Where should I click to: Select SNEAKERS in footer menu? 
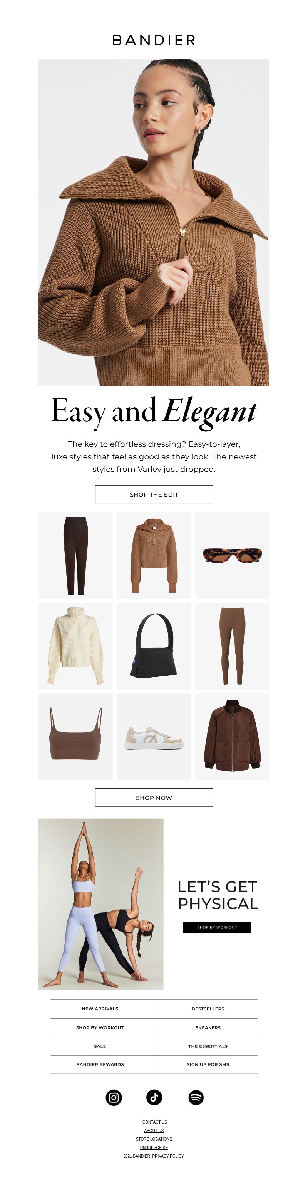click(x=208, y=1027)
